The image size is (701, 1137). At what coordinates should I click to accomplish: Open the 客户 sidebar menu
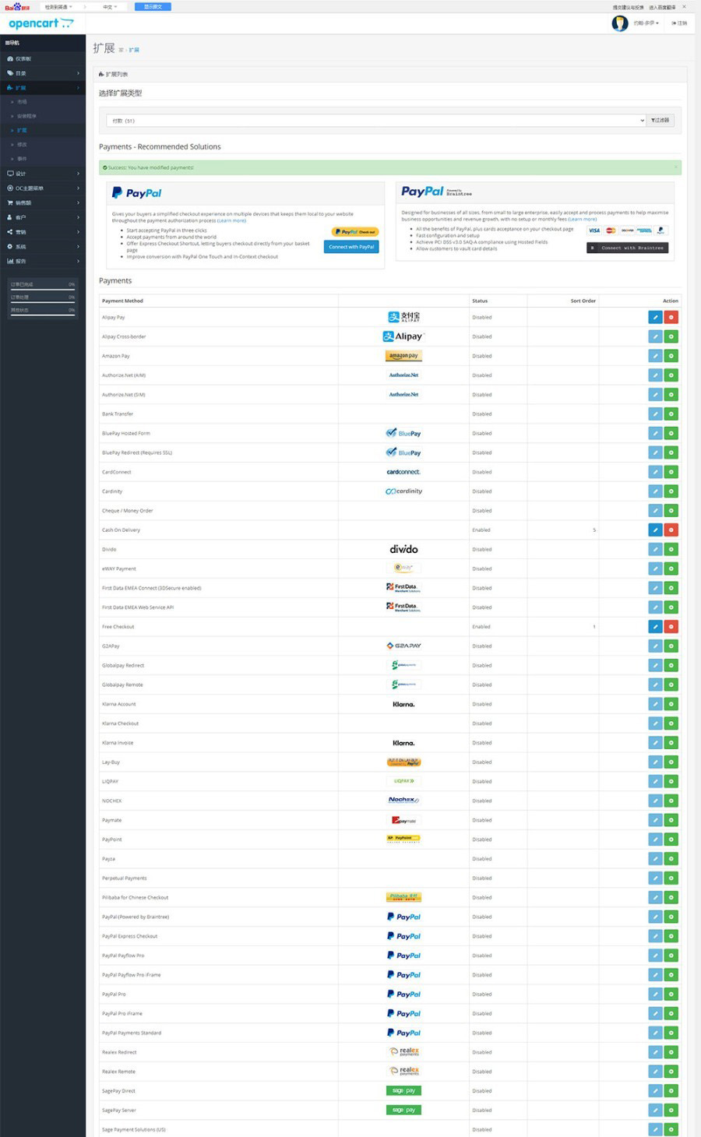coord(43,217)
